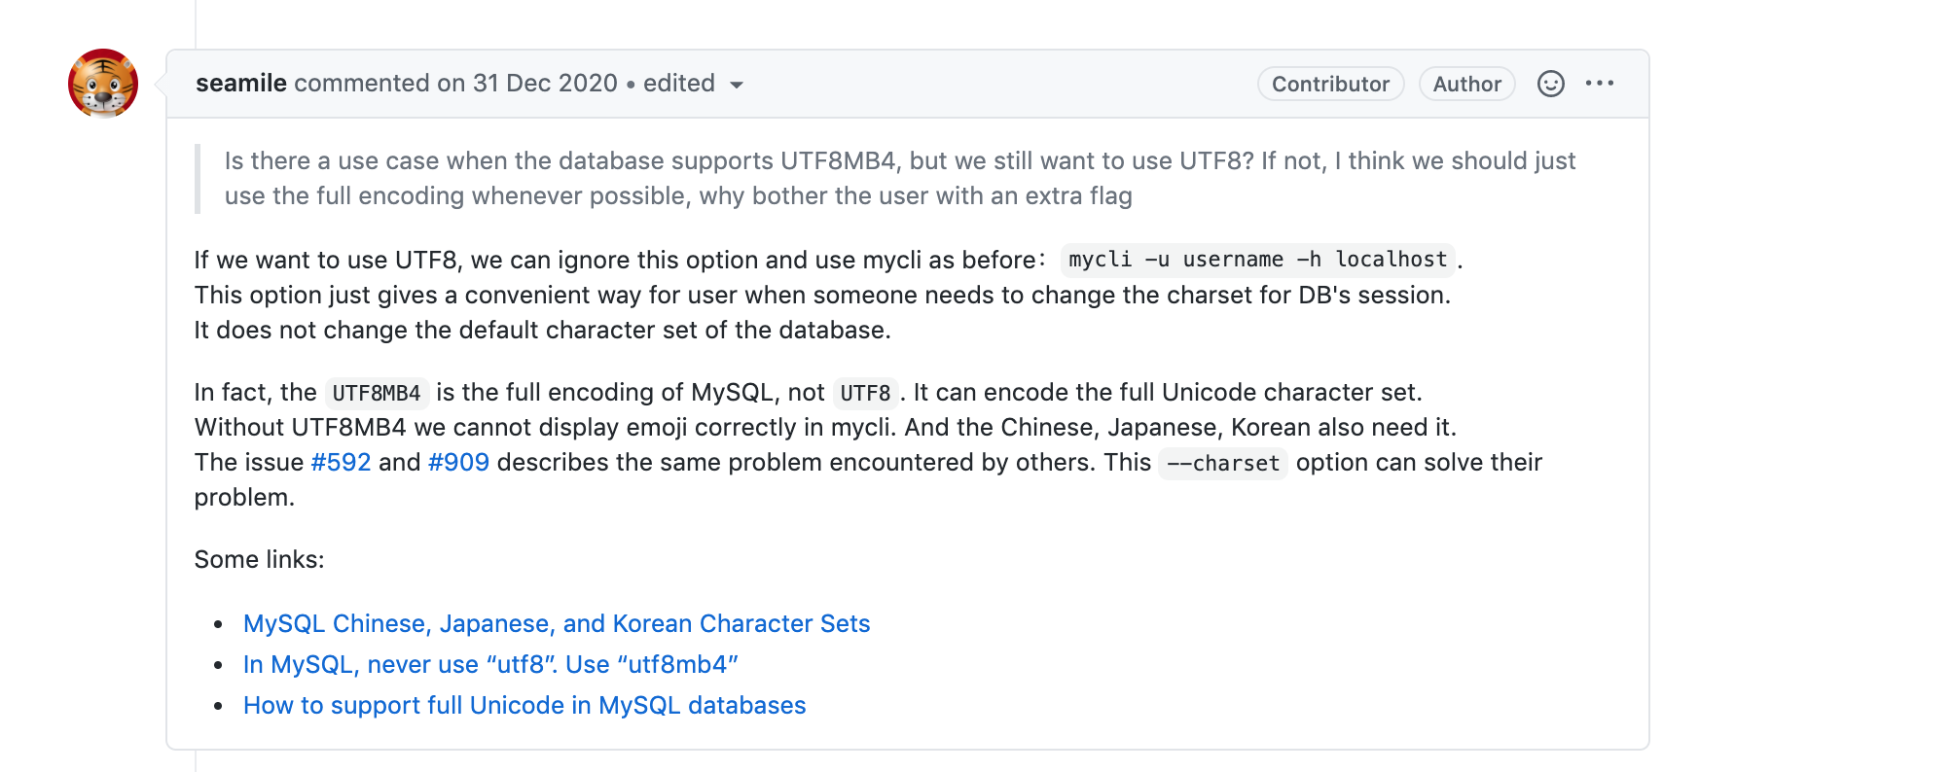Viewport: 1952px width, 772px height.
Task: Open How to support full Unicode link
Action: point(524,705)
